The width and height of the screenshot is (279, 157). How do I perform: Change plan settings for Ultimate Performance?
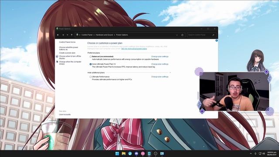click(x=160, y=77)
